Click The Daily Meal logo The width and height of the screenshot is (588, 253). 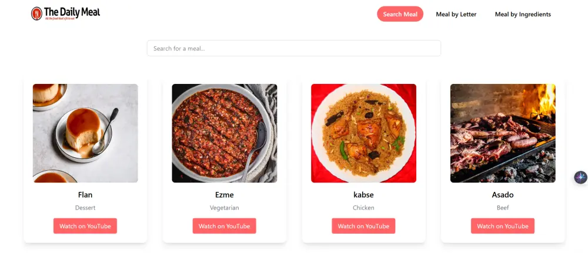[65, 14]
